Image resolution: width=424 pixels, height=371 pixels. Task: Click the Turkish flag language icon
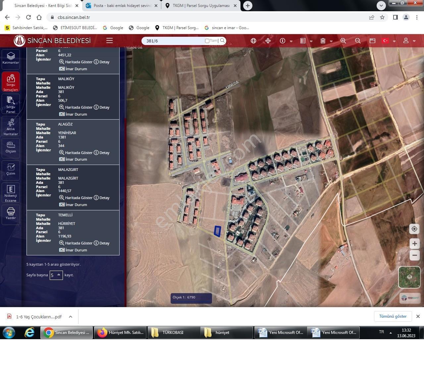pos(385,41)
